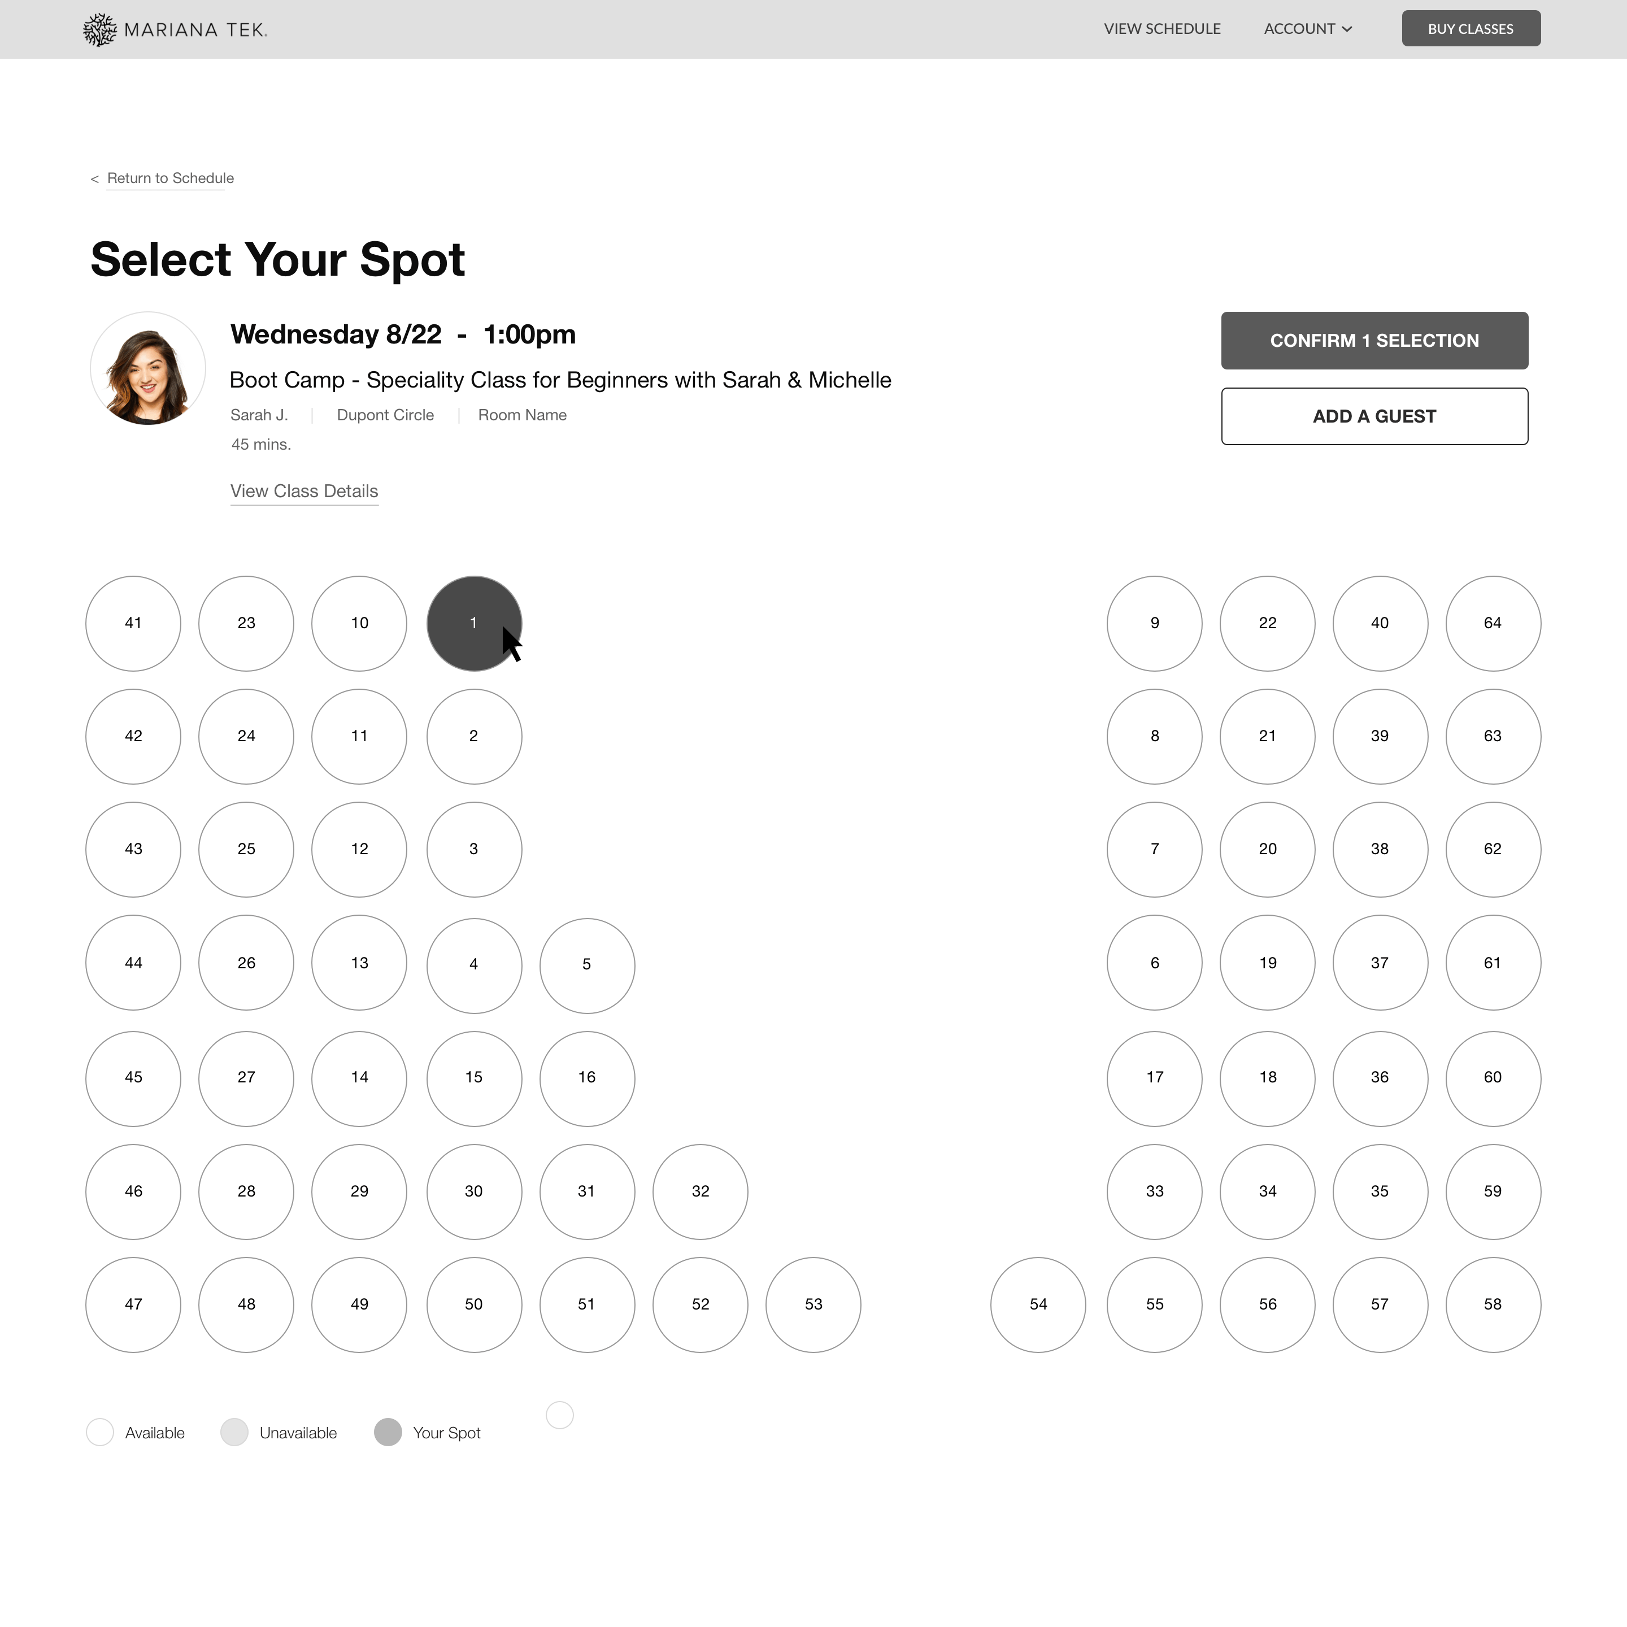Return to Schedule via back link
The height and width of the screenshot is (1627, 1627).
pos(161,179)
